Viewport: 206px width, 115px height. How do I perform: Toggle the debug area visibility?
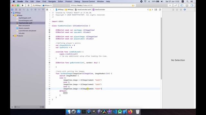point(187,5)
